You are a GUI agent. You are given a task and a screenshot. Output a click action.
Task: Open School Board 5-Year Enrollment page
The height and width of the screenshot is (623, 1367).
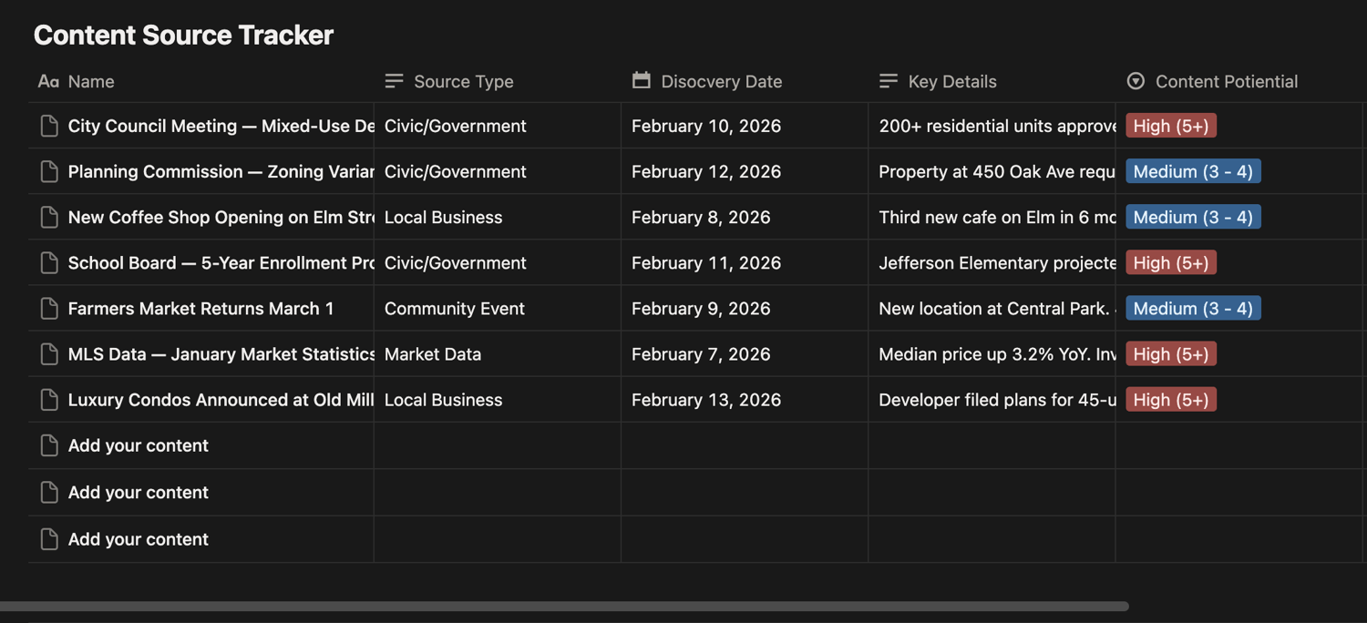[221, 263]
